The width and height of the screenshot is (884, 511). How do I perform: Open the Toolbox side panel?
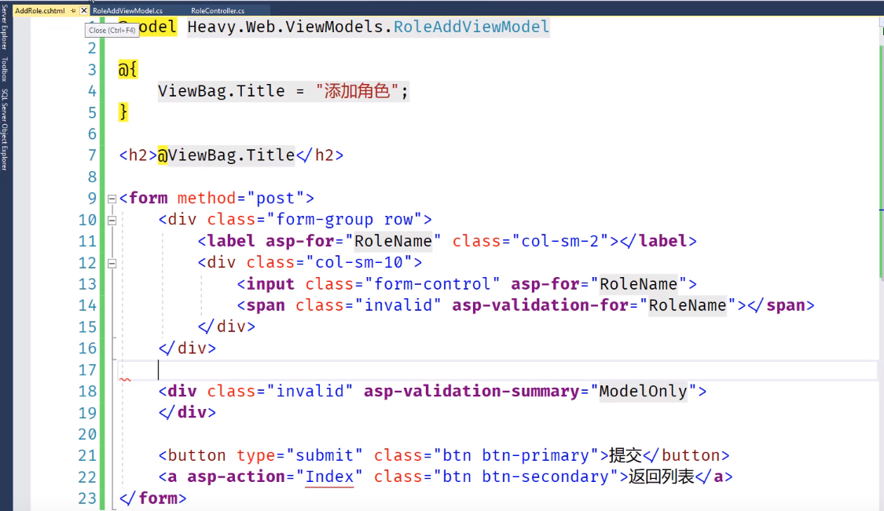pyautogui.click(x=5, y=69)
